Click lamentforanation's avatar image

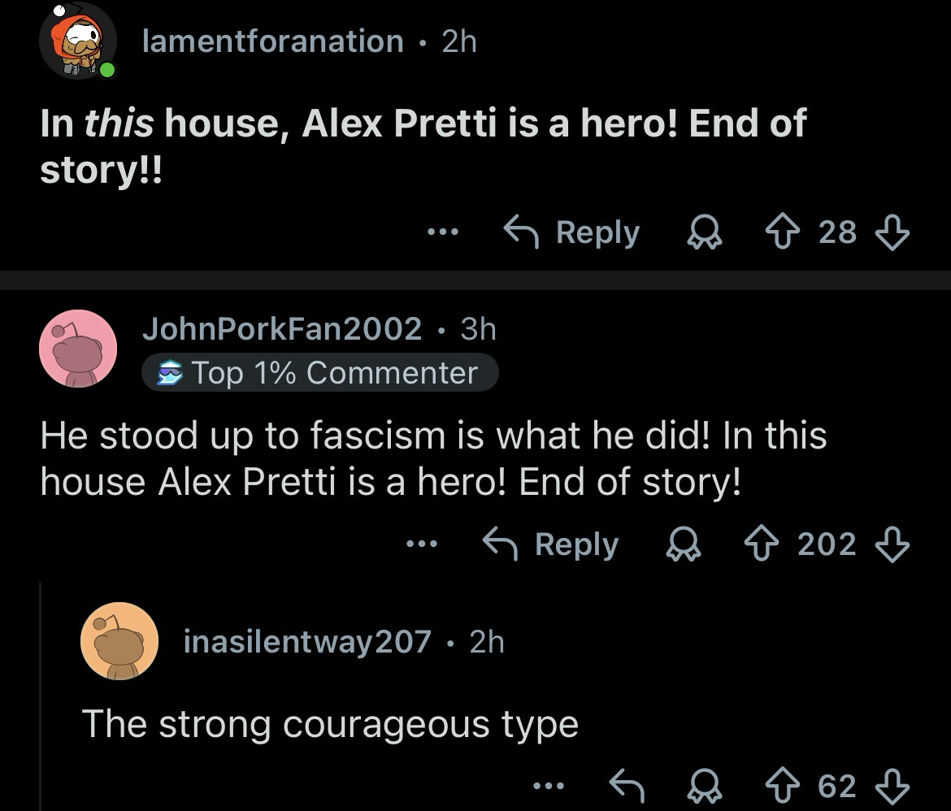[x=77, y=41]
